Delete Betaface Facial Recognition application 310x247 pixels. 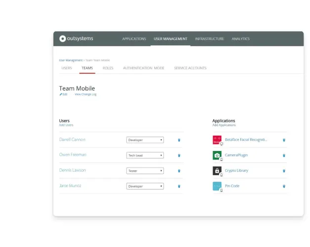284,140
